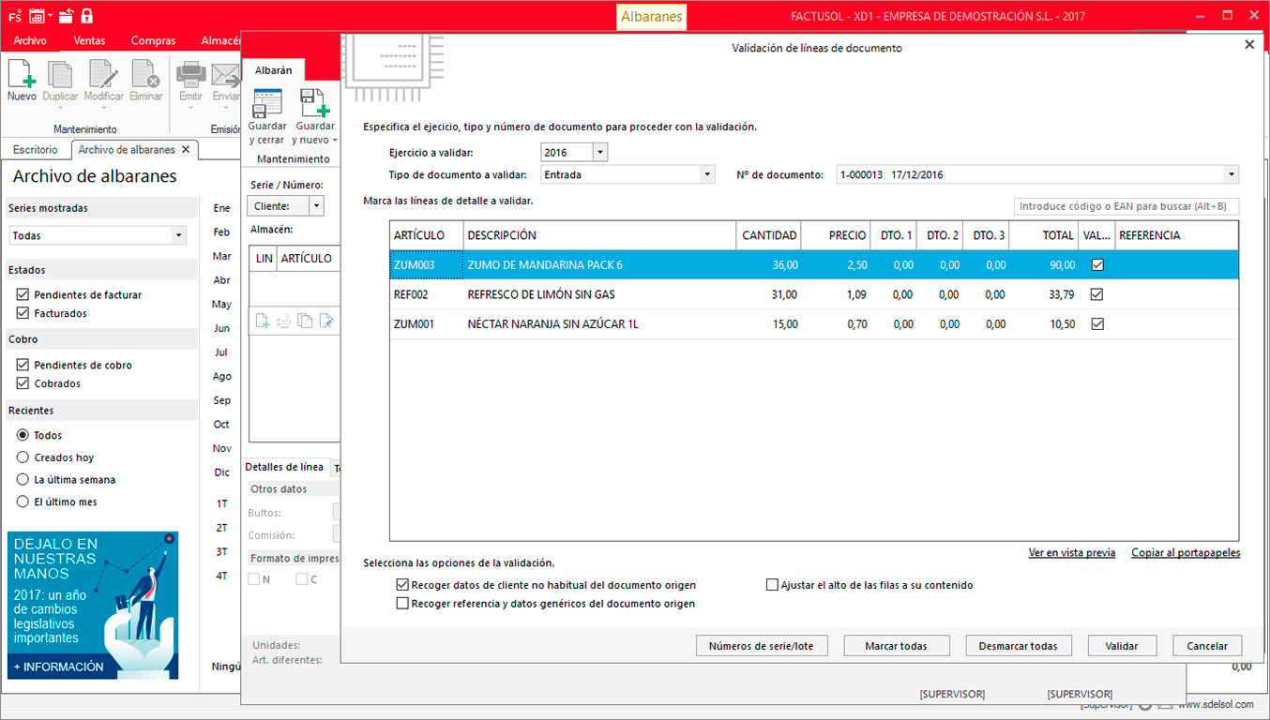This screenshot has width=1270, height=720.
Task: Click the Duplicar icon in the ribbon
Action: (61, 74)
